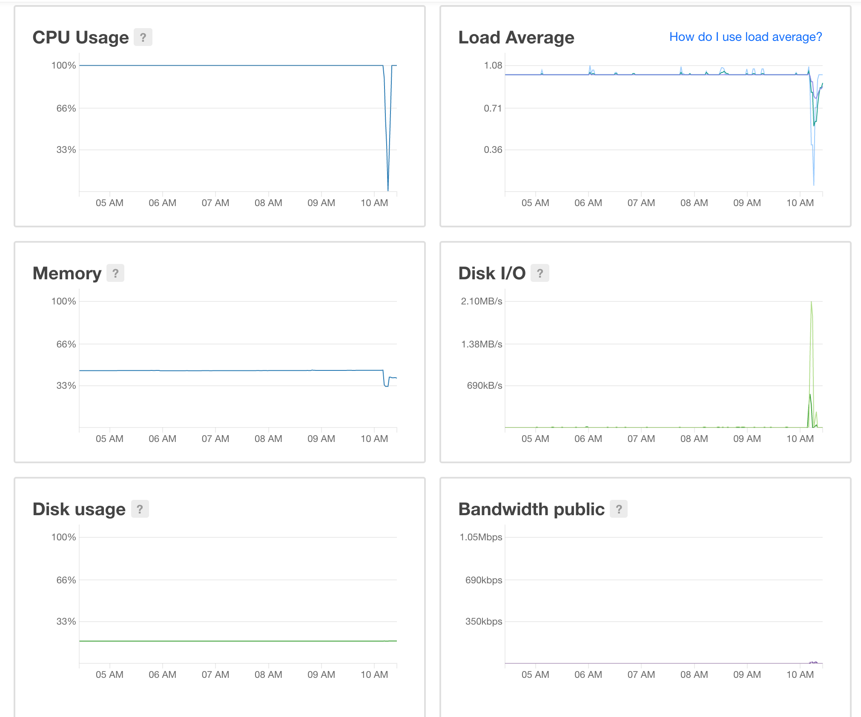Click the Load Average chart heading
861x717 pixels.
tap(516, 37)
